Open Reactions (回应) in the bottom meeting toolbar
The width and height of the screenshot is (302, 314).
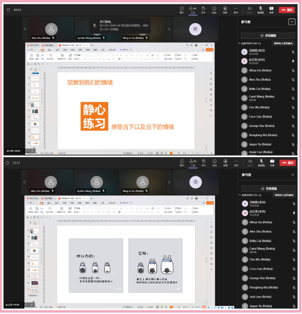tap(214, 162)
